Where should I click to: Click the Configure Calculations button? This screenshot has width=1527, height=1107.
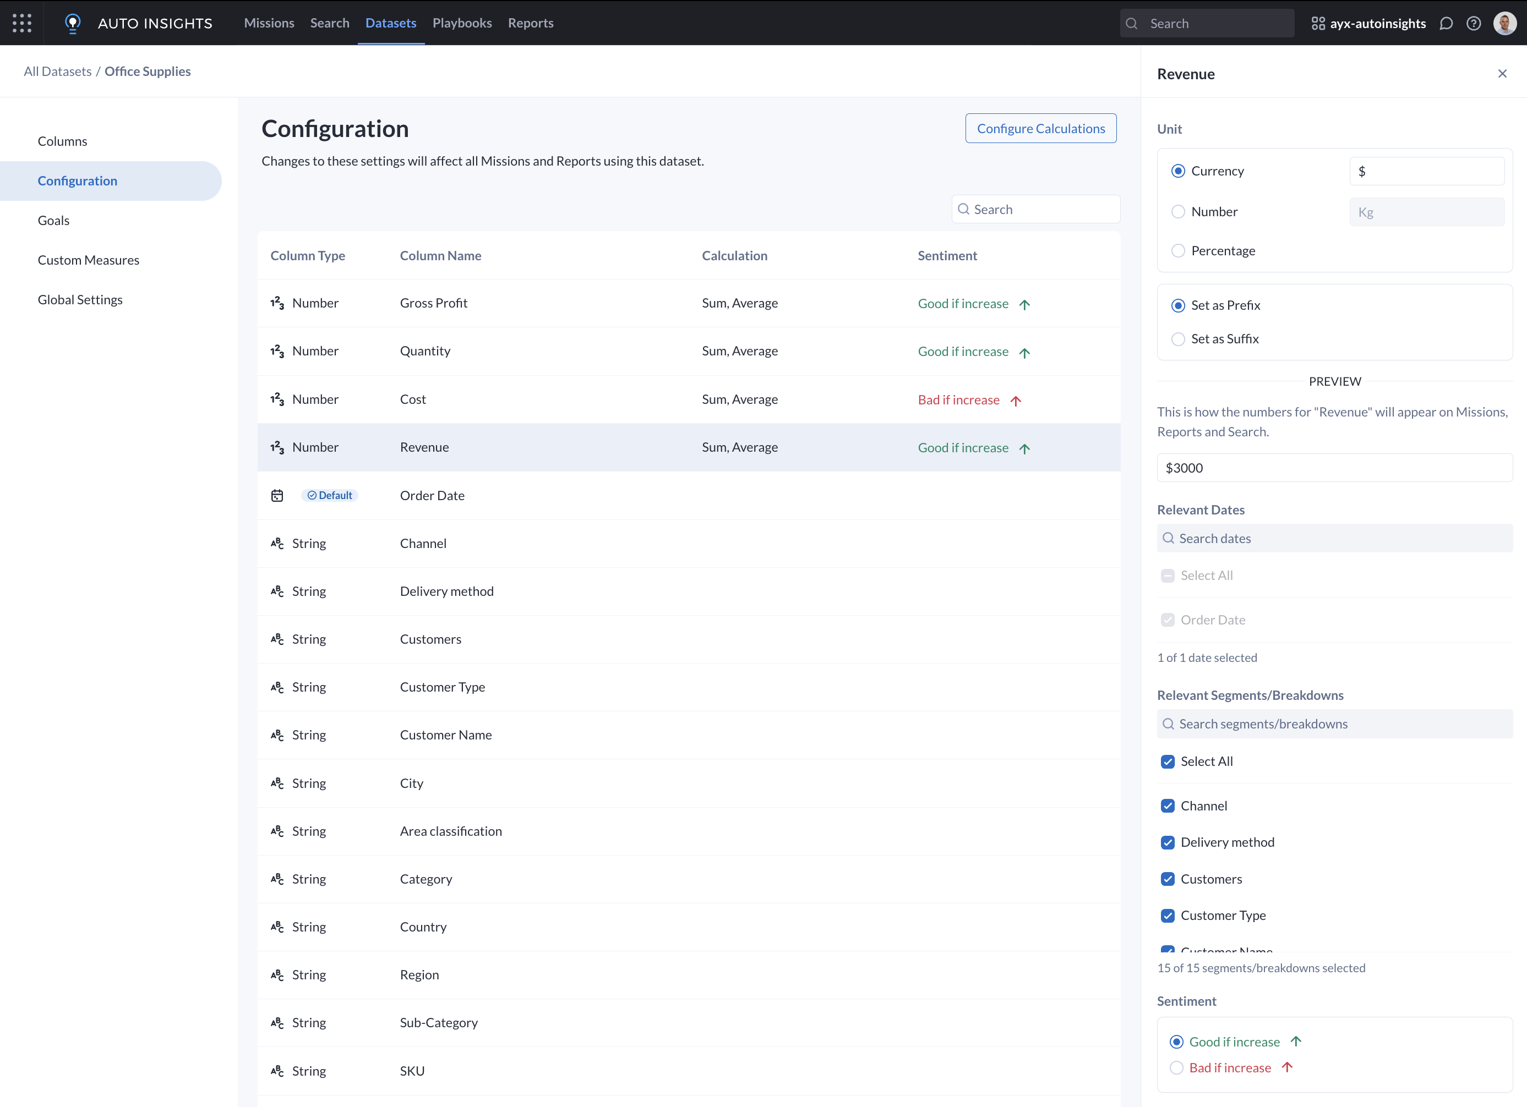[x=1040, y=129]
